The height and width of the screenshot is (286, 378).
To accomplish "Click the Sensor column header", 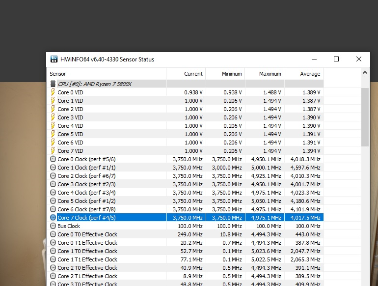I will point(107,74).
